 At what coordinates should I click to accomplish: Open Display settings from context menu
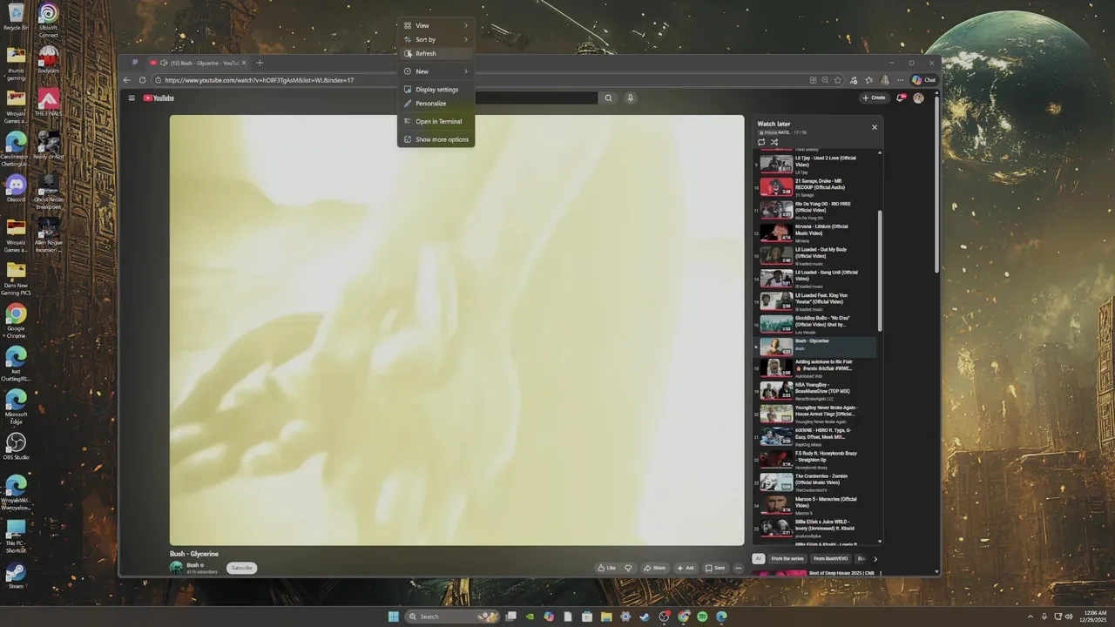436,90
